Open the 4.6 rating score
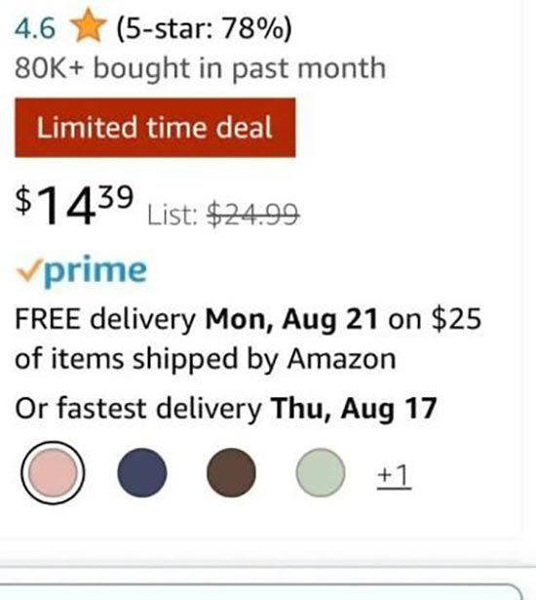This screenshot has width=536, height=600. (x=35, y=28)
